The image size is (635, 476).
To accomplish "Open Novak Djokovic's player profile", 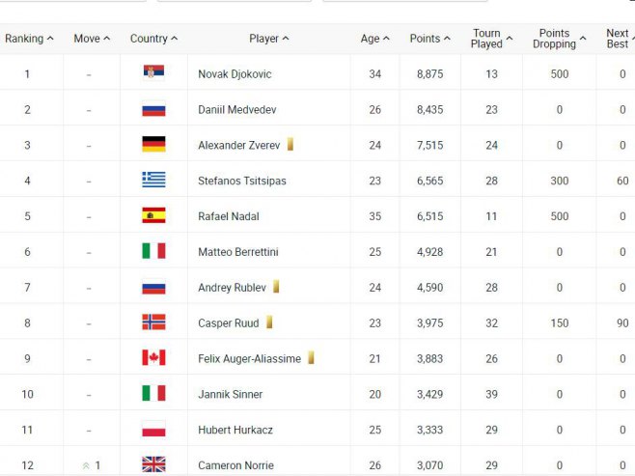I will click(234, 74).
